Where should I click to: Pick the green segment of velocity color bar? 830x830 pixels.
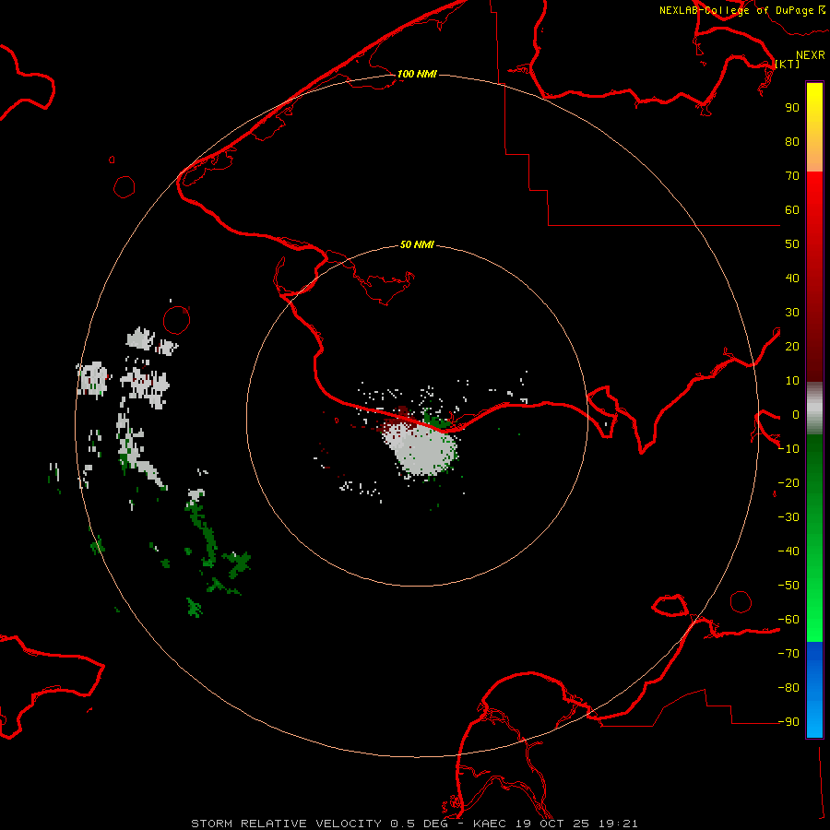point(814,538)
